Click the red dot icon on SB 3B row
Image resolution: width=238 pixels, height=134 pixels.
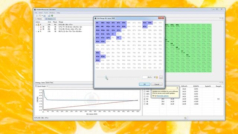41,27
